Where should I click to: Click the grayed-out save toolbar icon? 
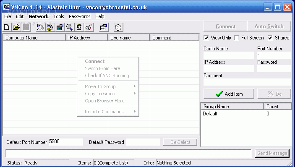click(26, 27)
